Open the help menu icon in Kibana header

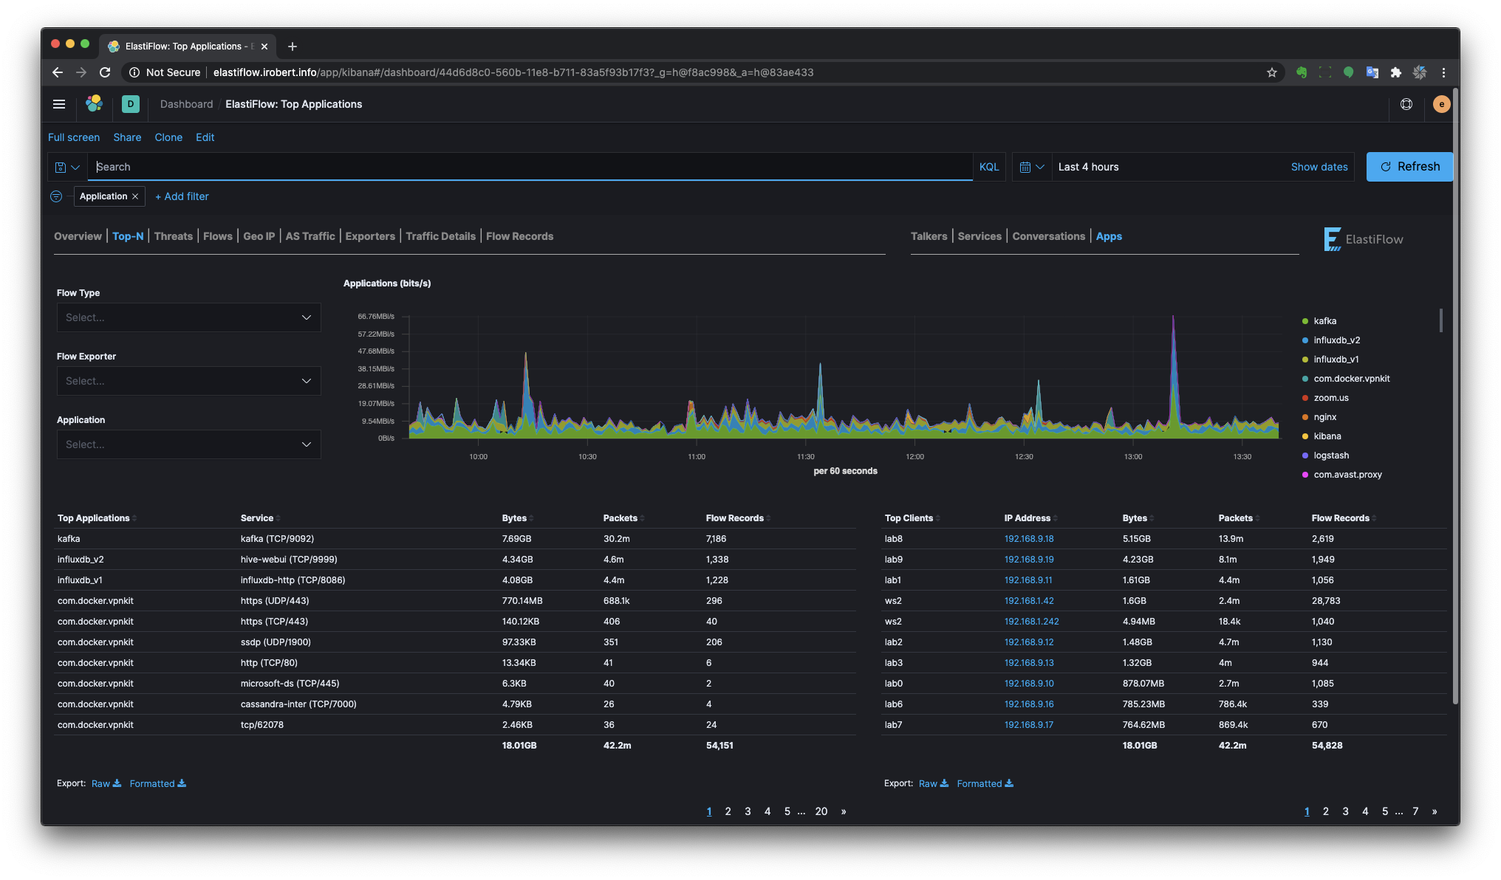(x=1406, y=104)
